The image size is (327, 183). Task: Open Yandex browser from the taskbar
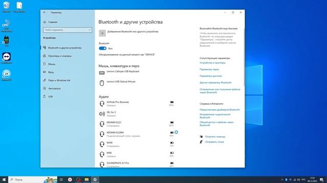point(70,179)
